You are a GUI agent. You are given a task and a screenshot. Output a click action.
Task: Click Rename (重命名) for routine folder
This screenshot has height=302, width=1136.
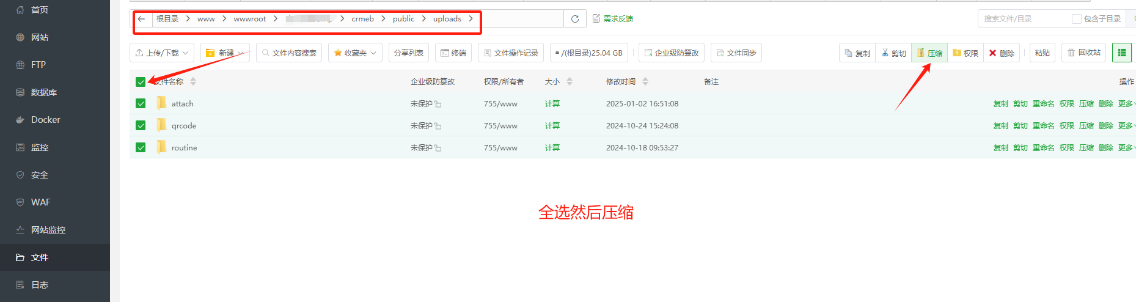pos(1043,148)
